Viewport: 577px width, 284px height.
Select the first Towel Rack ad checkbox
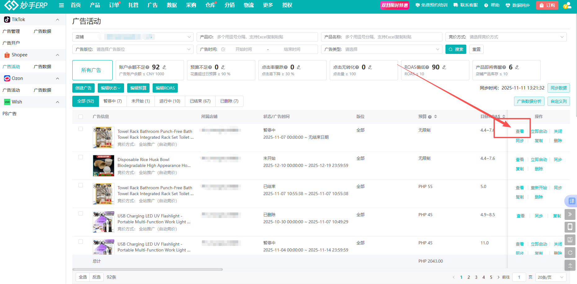coord(81,129)
